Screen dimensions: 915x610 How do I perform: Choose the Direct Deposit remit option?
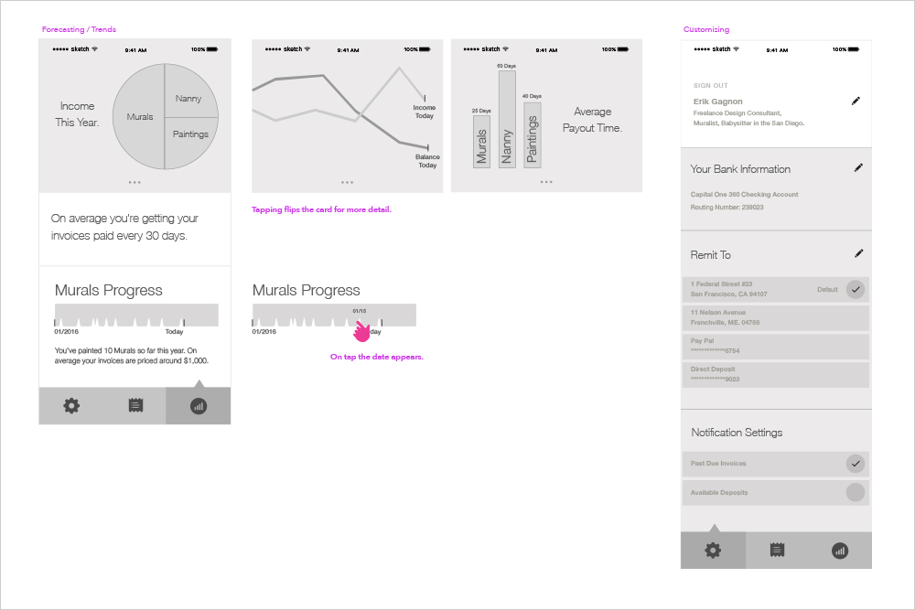(776, 374)
